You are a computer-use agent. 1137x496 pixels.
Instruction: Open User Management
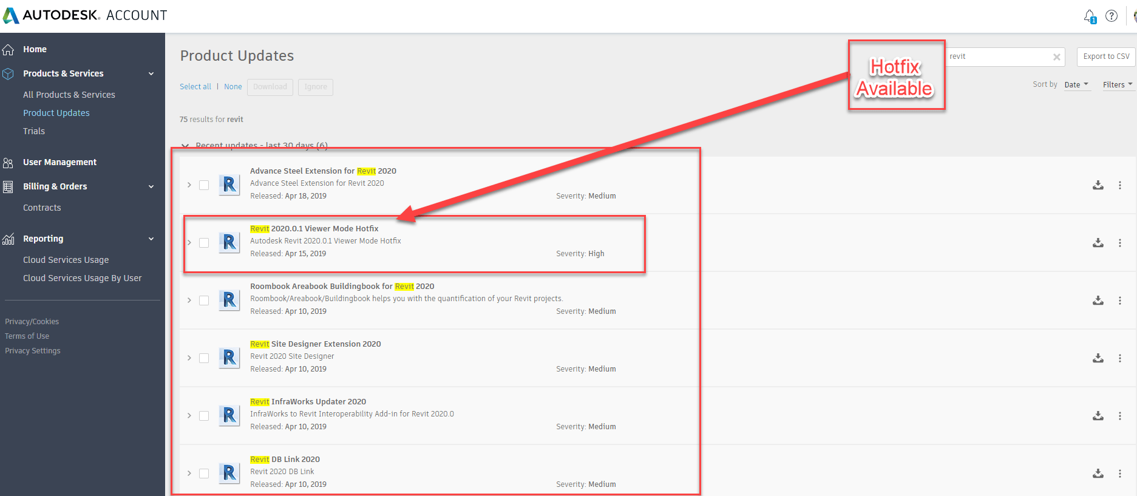[59, 162]
